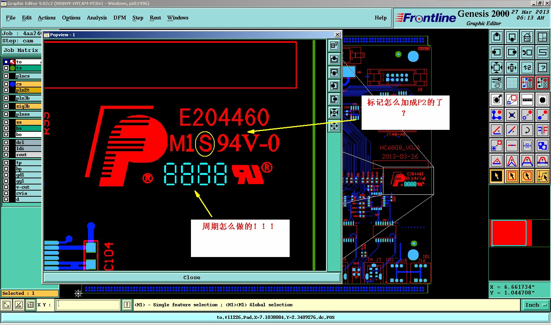Select layer name ldi
This screenshot has height=325, width=551.
coord(28,149)
